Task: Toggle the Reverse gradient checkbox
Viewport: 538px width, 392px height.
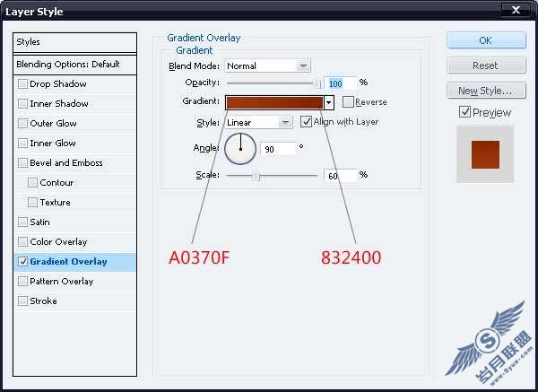Action: click(348, 102)
